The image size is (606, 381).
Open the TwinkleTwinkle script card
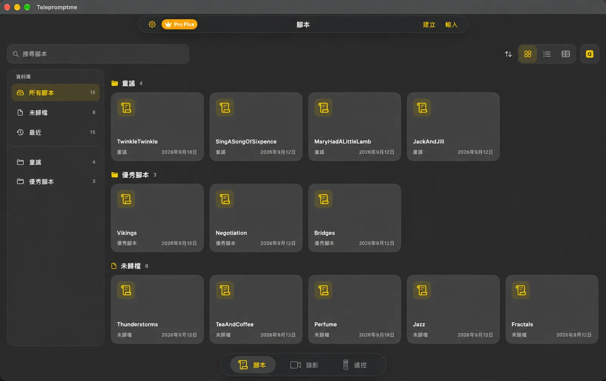pos(157,126)
